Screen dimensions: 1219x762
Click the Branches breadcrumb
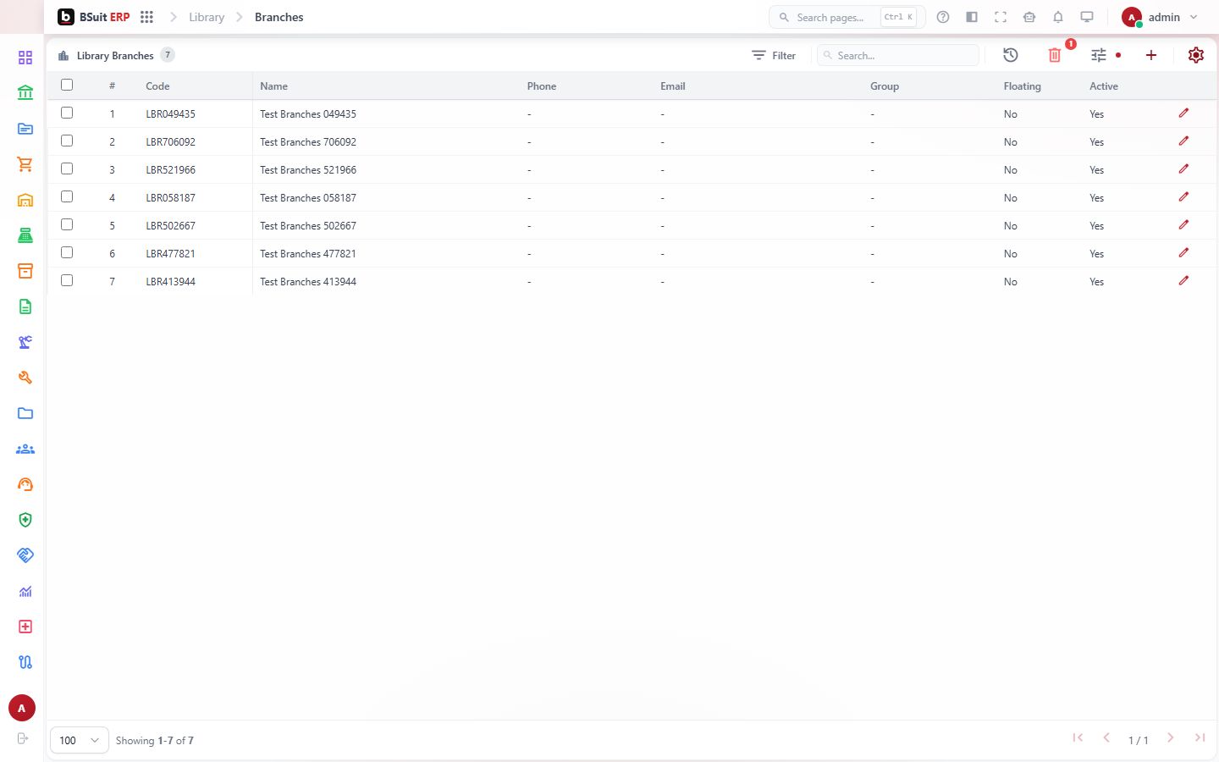click(x=279, y=17)
